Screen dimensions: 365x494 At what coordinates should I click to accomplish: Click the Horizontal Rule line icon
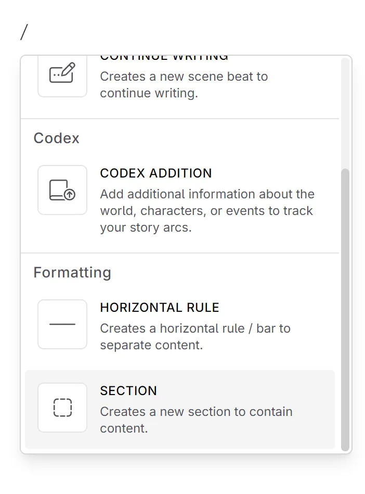coord(62,324)
